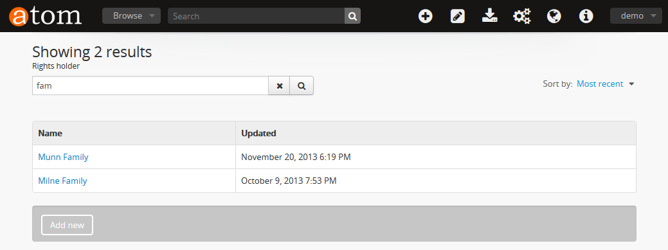Open the Admin gears icon

pyautogui.click(x=522, y=16)
